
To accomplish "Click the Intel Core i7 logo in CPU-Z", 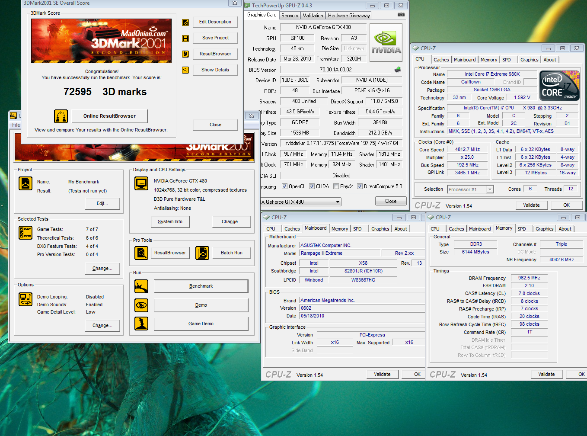I will (x=560, y=86).
